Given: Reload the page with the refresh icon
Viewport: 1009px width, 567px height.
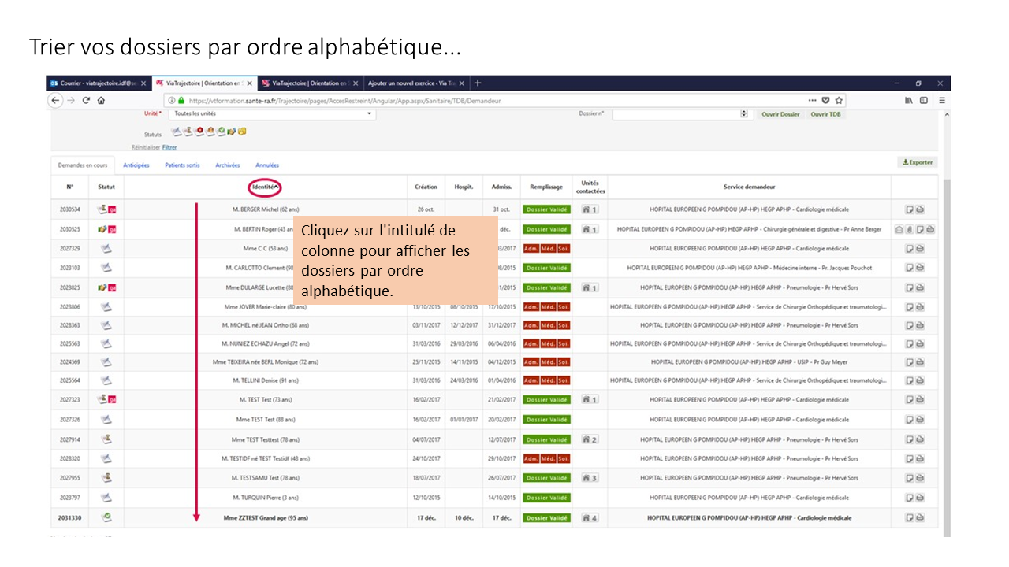Looking at the screenshot, I should point(86,101).
